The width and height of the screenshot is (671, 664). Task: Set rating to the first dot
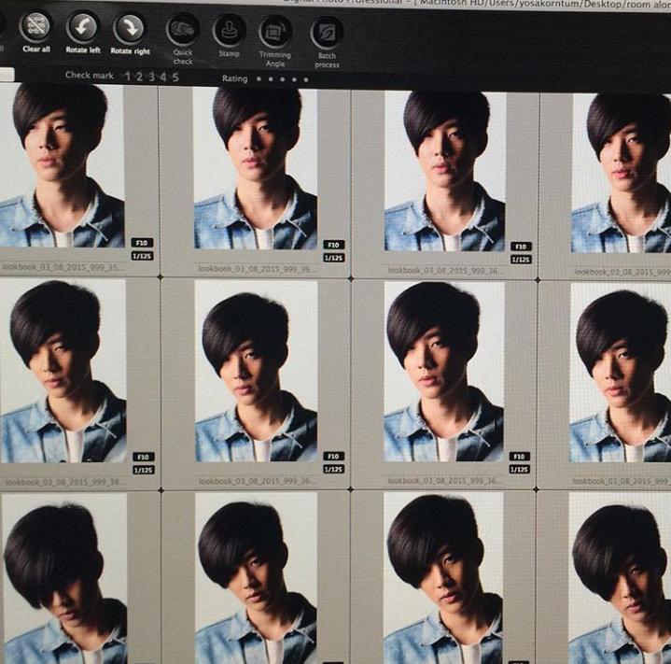pyautogui.click(x=259, y=79)
